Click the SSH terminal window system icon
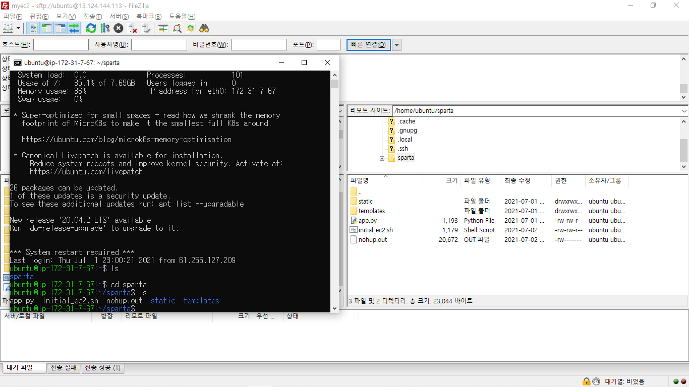Screen dimensions: 689x387 point(18,62)
